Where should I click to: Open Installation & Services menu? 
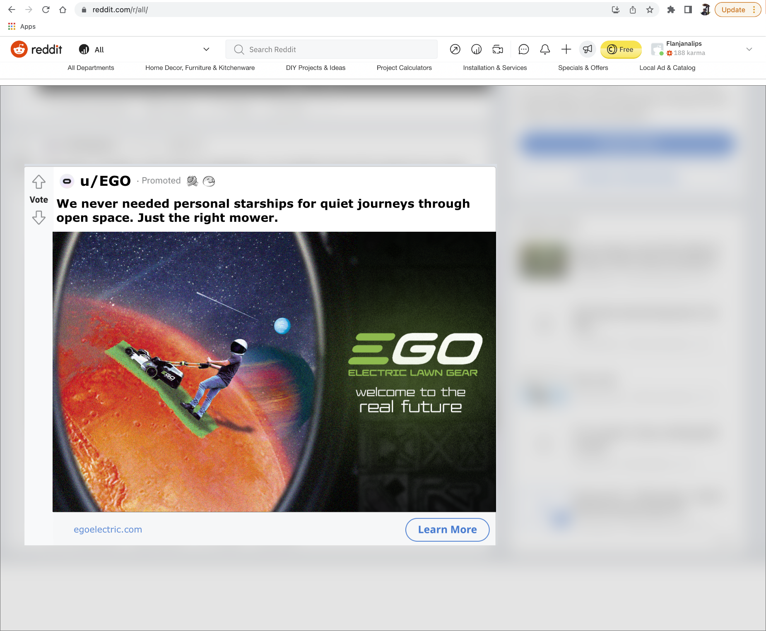pos(495,68)
